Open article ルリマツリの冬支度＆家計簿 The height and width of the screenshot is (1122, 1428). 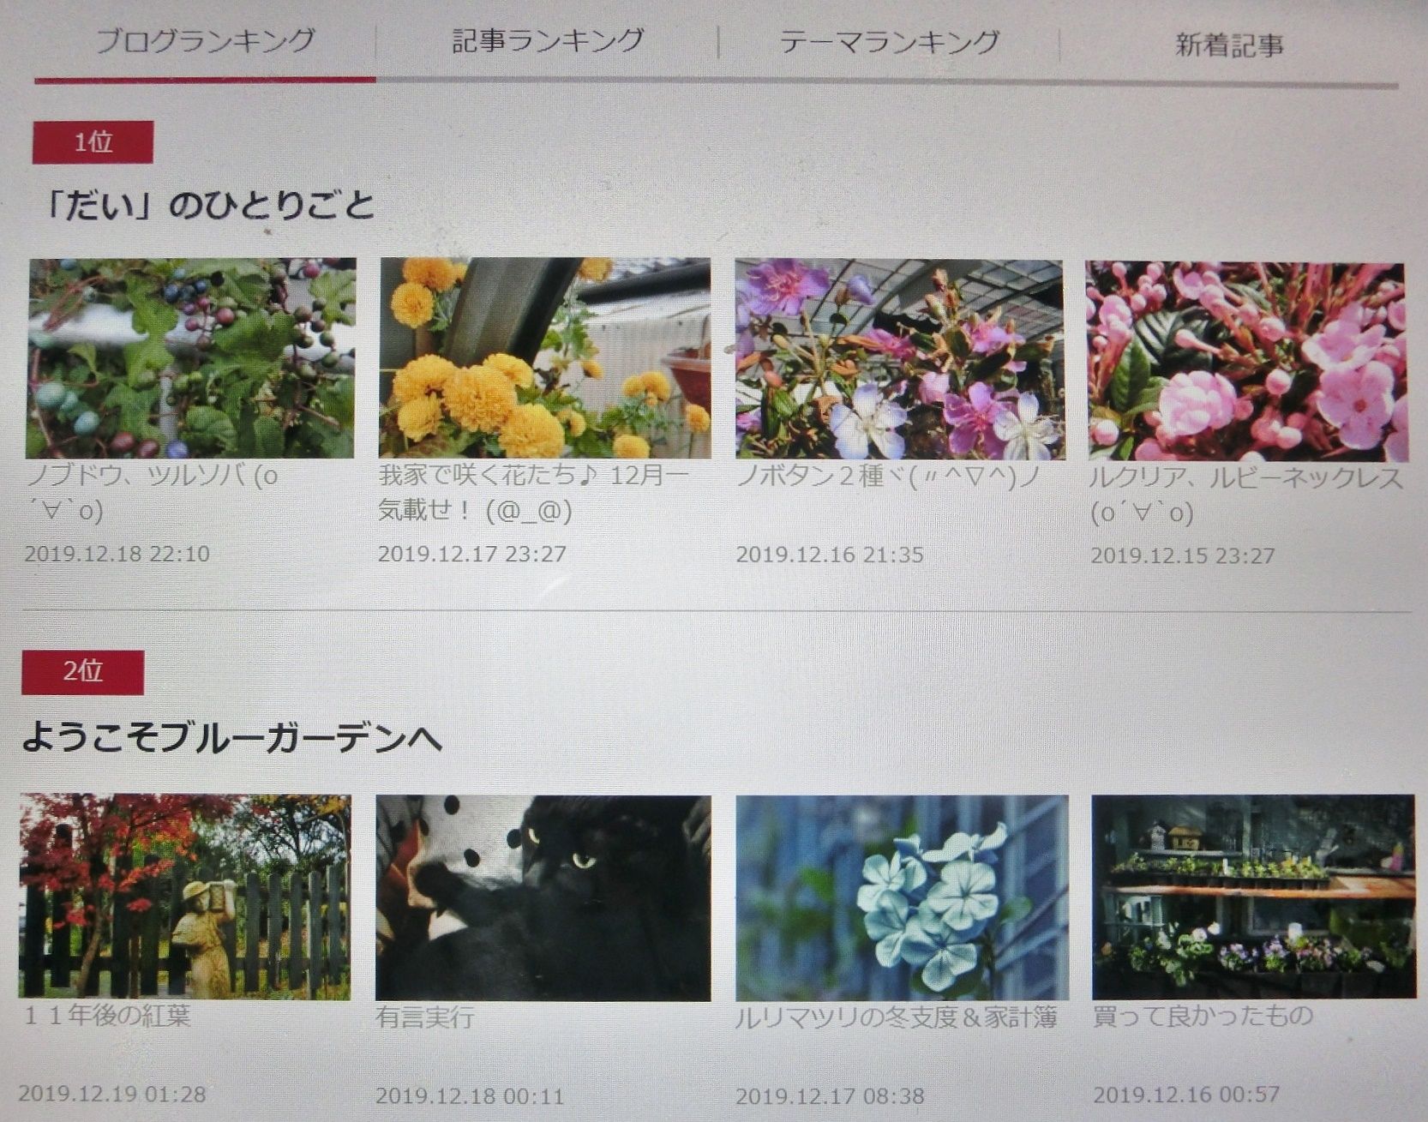897,1018
